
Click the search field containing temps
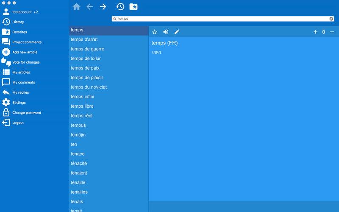click(223, 19)
